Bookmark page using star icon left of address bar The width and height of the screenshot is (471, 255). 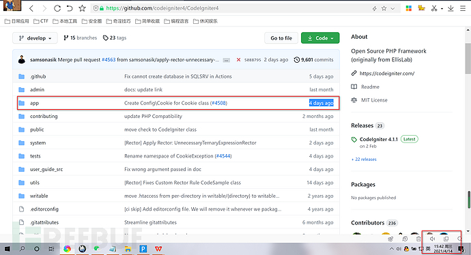click(x=82, y=8)
